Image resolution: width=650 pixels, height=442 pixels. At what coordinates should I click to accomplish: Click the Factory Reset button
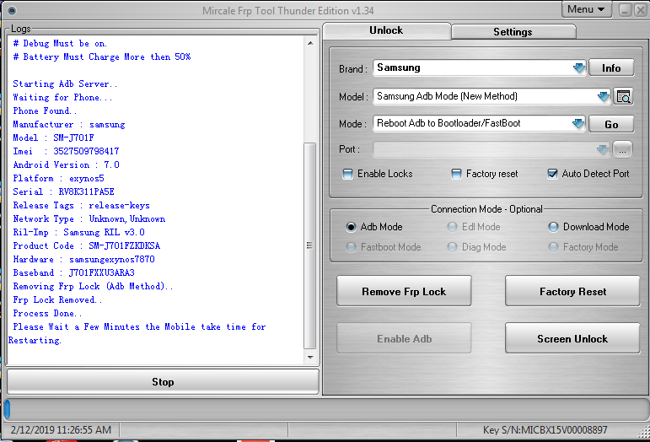[x=572, y=292]
